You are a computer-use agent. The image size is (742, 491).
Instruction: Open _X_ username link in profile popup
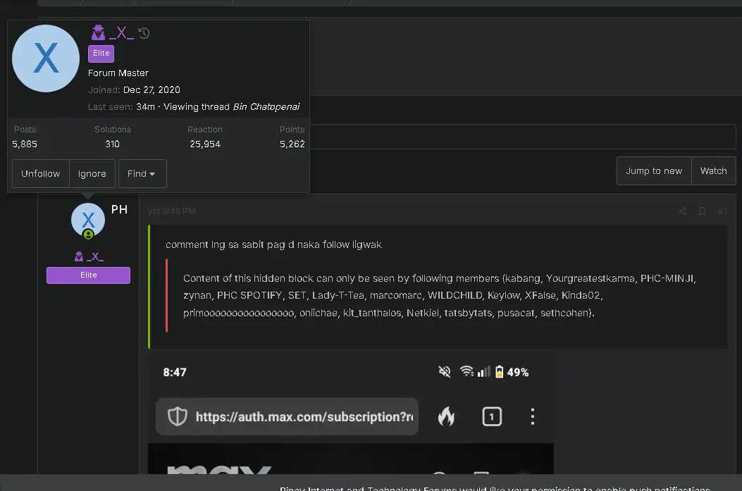pyautogui.click(x=121, y=33)
